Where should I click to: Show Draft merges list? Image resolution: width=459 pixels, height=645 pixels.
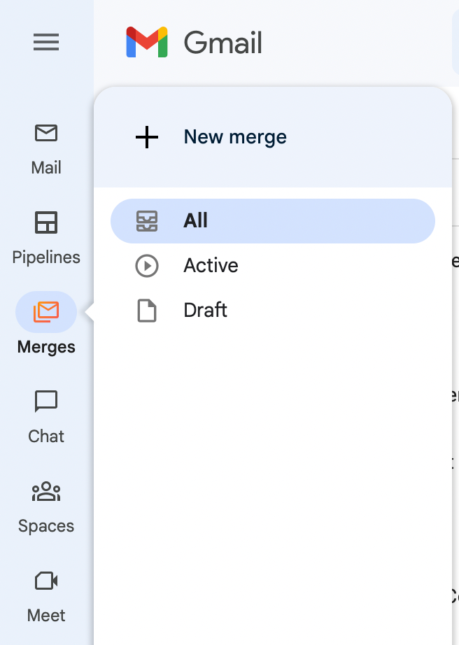pyautogui.click(x=273, y=310)
